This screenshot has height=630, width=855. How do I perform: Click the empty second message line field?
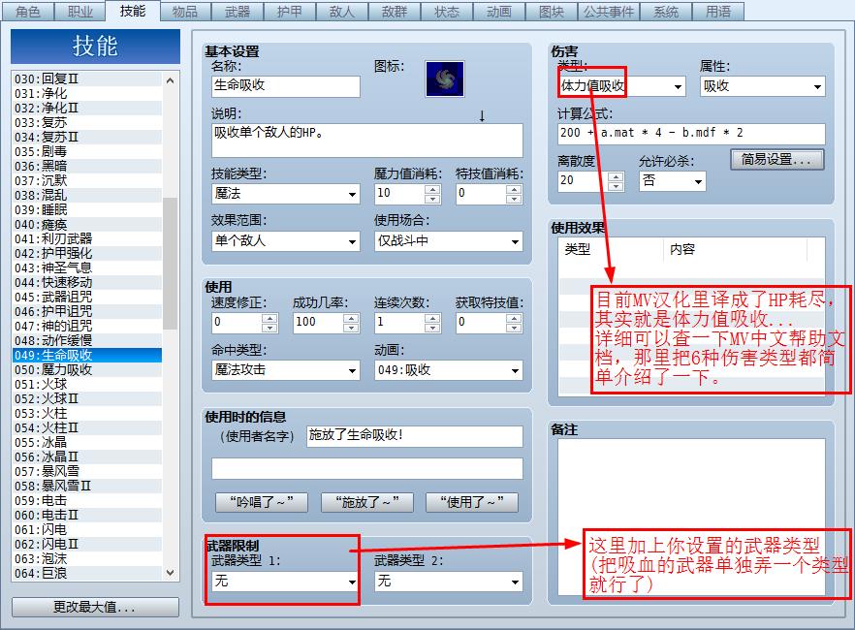pyautogui.click(x=367, y=469)
